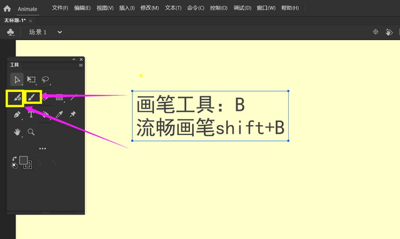Select the Pen tool
This screenshot has height=239, width=400.
click(17, 114)
